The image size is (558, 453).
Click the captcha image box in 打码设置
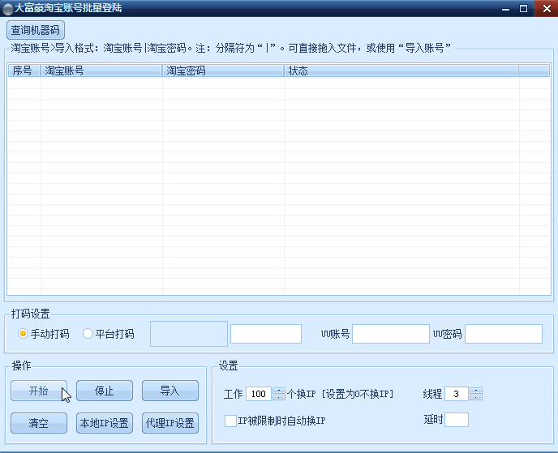coord(189,334)
